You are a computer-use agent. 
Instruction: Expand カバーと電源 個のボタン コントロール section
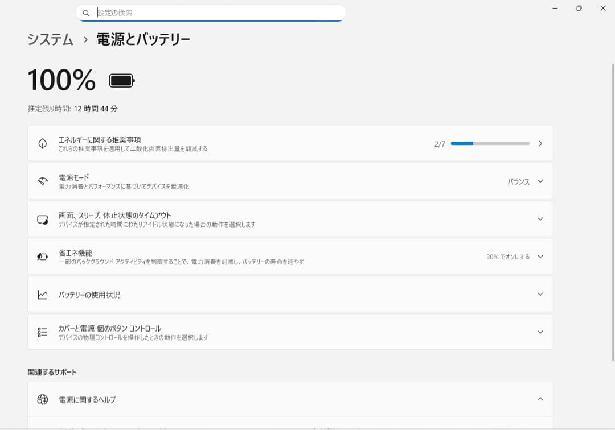(x=539, y=332)
